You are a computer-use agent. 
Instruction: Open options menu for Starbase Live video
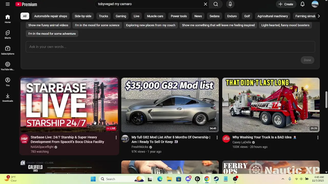[x=116, y=137]
